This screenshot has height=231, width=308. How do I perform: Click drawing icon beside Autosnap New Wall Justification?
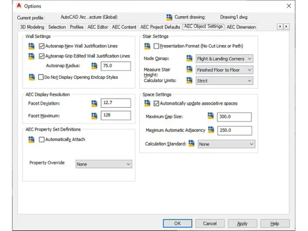31,46
